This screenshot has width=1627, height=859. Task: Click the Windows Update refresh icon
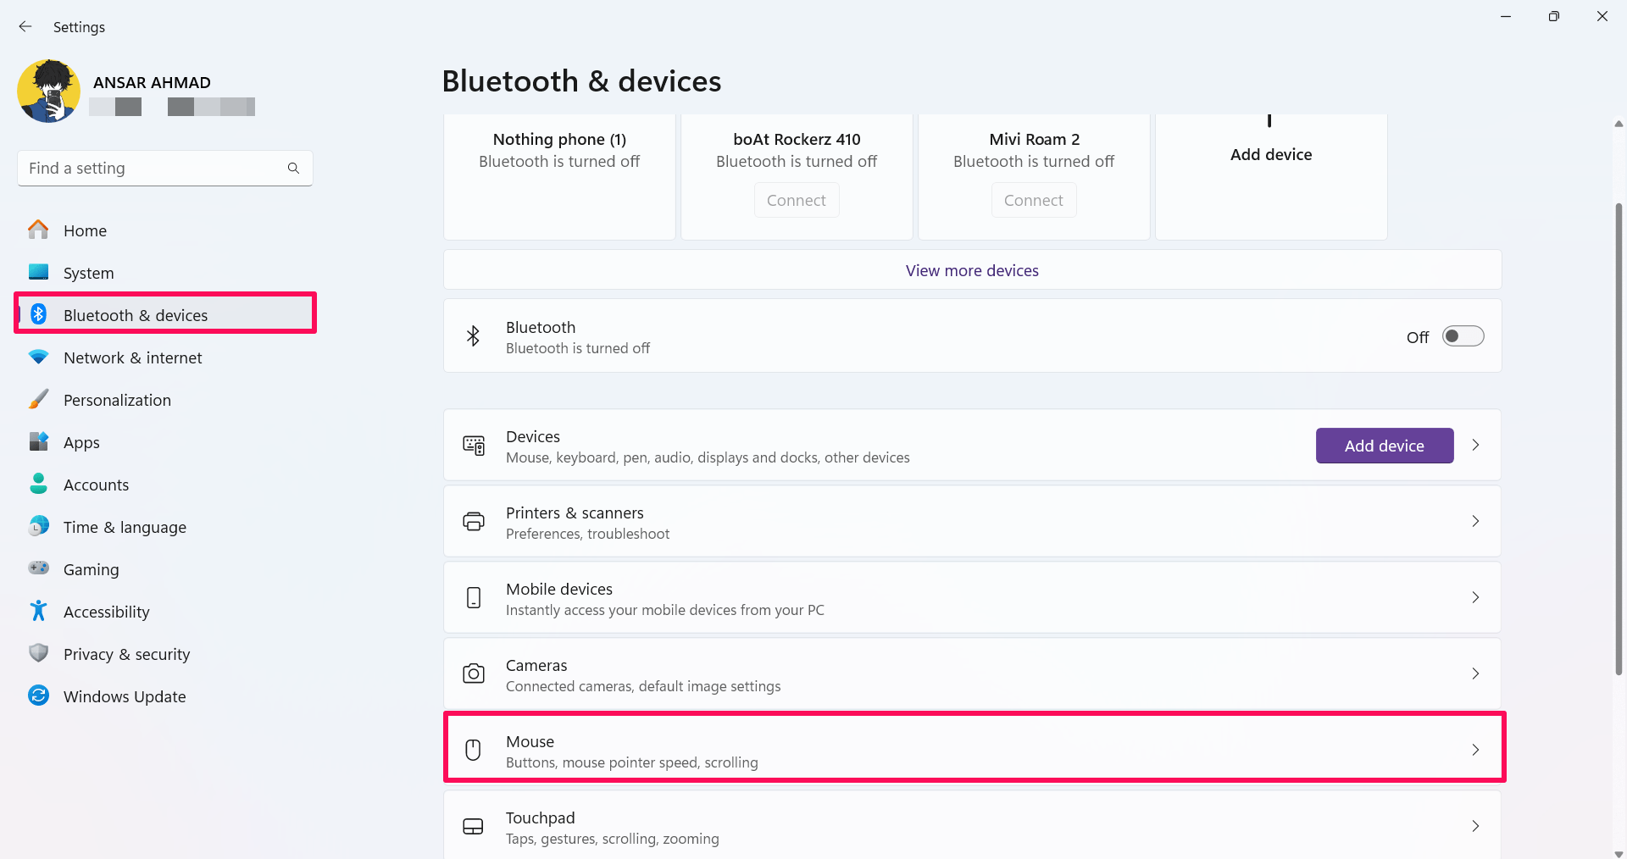[x=38, y=696]
